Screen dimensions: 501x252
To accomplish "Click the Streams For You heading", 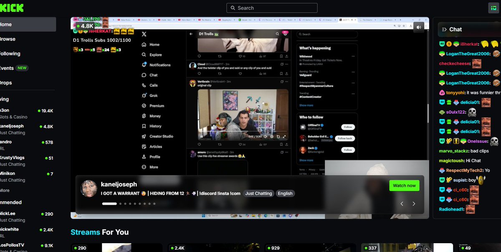I will (x=100, y=232).
